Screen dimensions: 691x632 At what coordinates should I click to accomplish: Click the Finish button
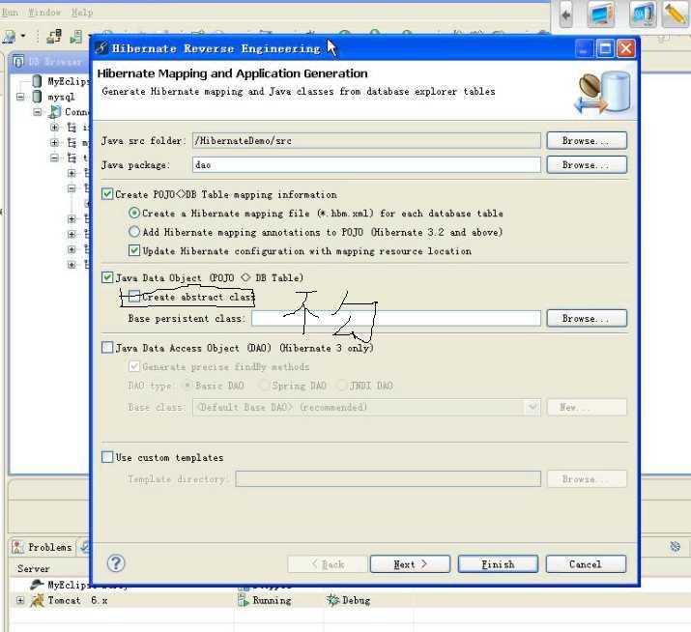[498, 564]
